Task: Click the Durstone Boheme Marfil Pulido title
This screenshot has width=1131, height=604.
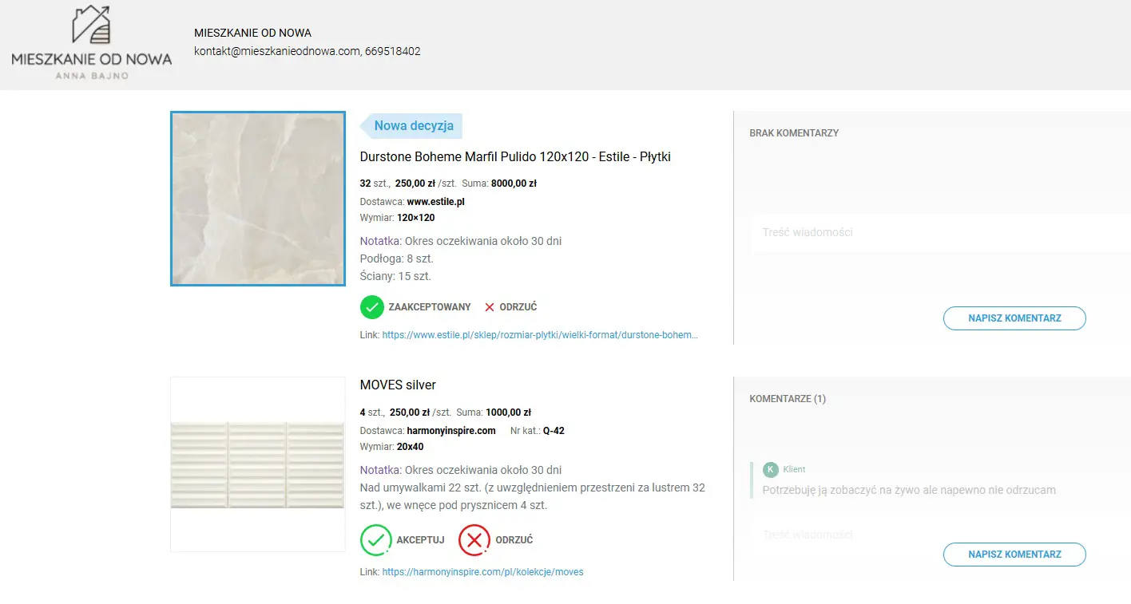Action: coord(514,157)
